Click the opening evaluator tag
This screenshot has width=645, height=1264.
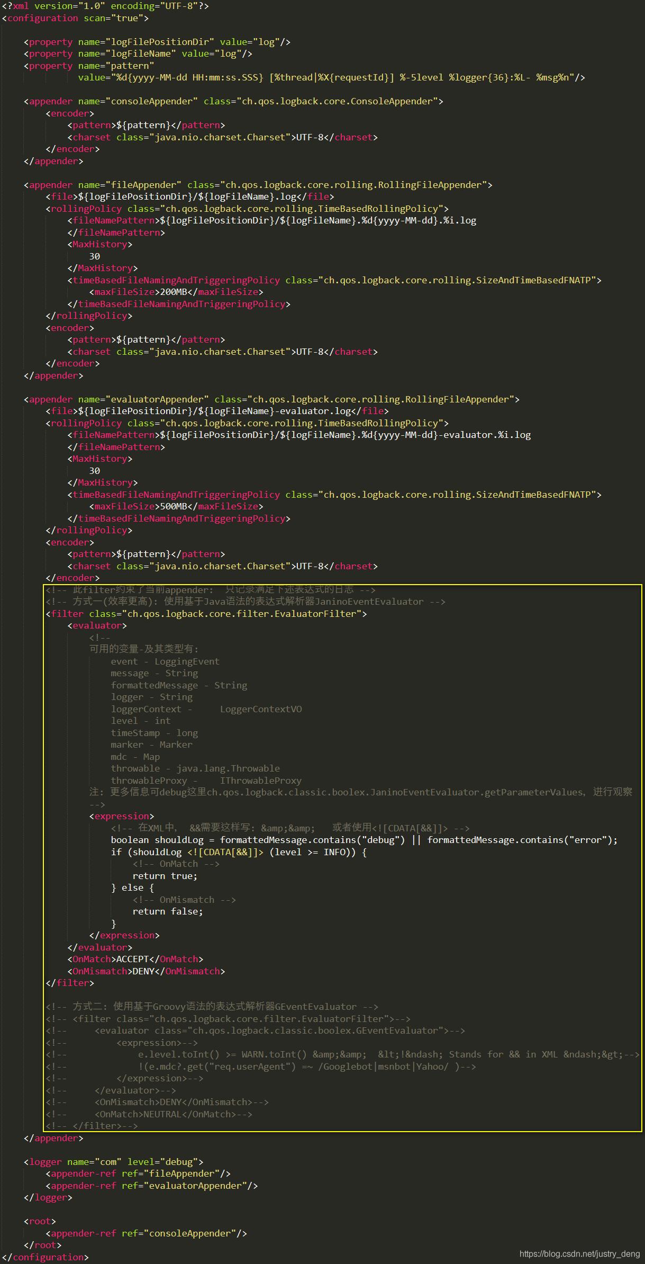click(97, 625)
